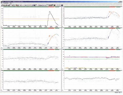Select the speed class chart panel
The height and width of the screenshot is (95, 123).
[31, 38]
